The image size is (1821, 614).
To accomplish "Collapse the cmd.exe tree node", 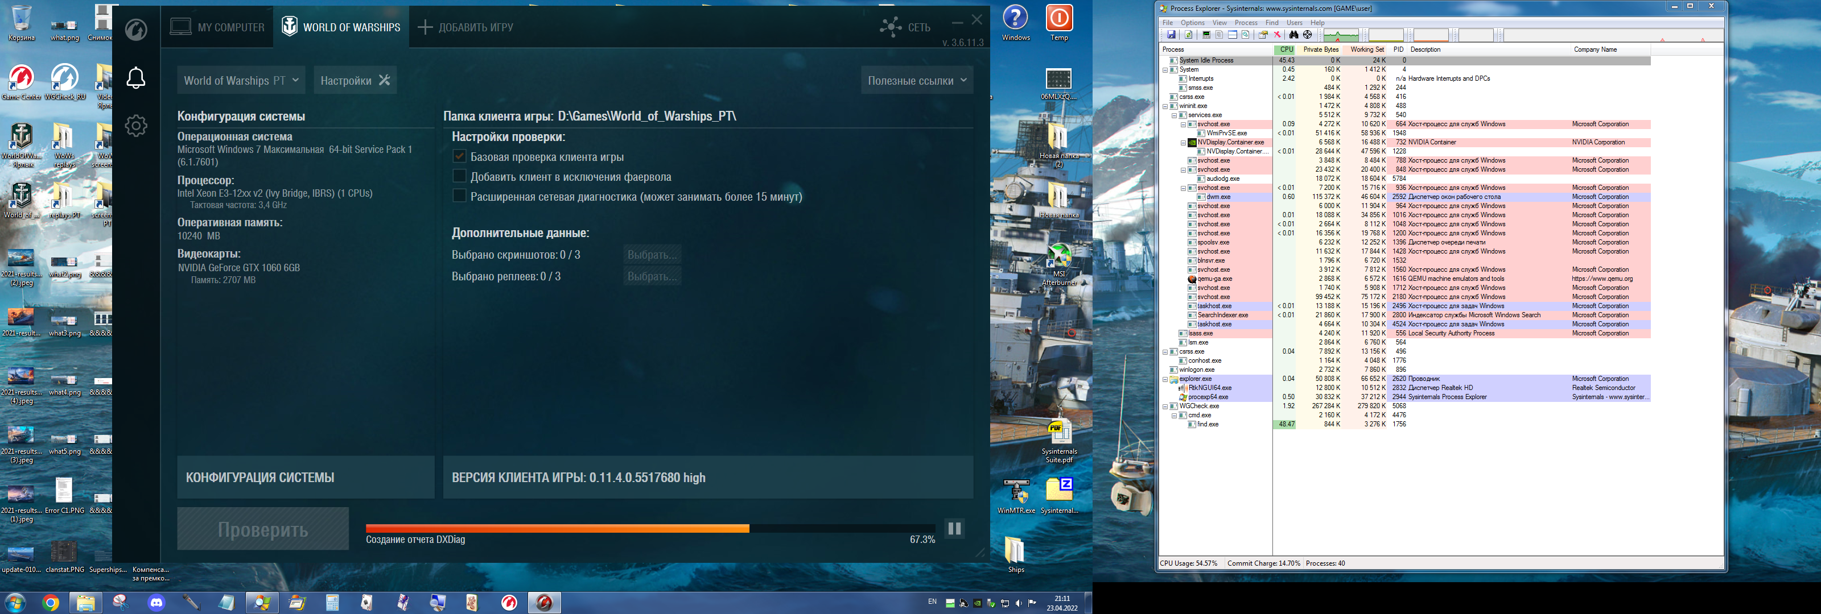I will 1174,416.
